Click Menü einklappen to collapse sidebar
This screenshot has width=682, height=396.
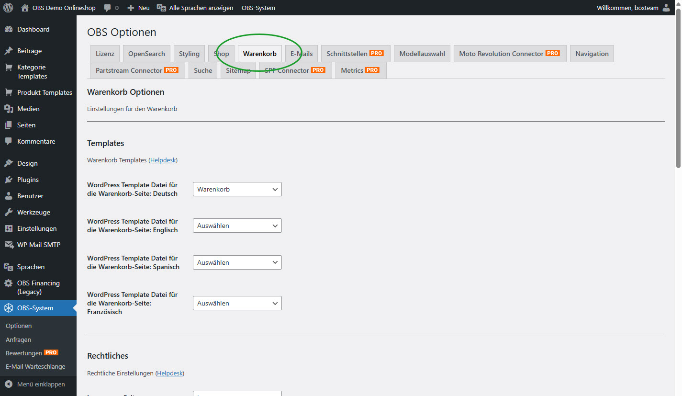point(41,384)
